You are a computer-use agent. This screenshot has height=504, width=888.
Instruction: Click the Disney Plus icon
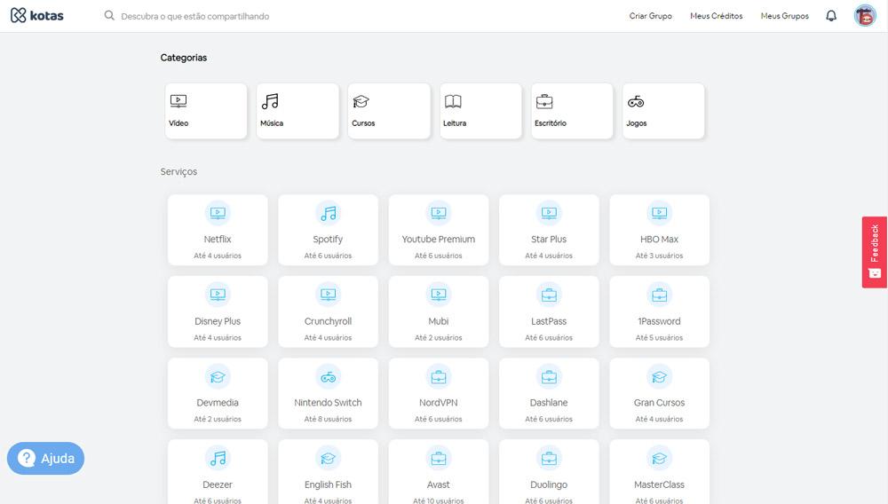pyautogui.click(x=218, y=295)
